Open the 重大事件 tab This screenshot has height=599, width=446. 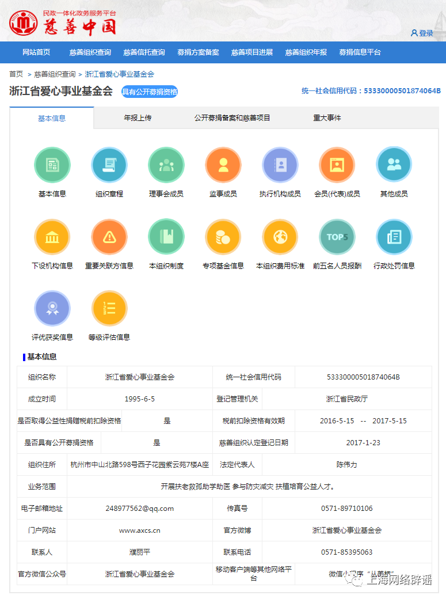327,117
